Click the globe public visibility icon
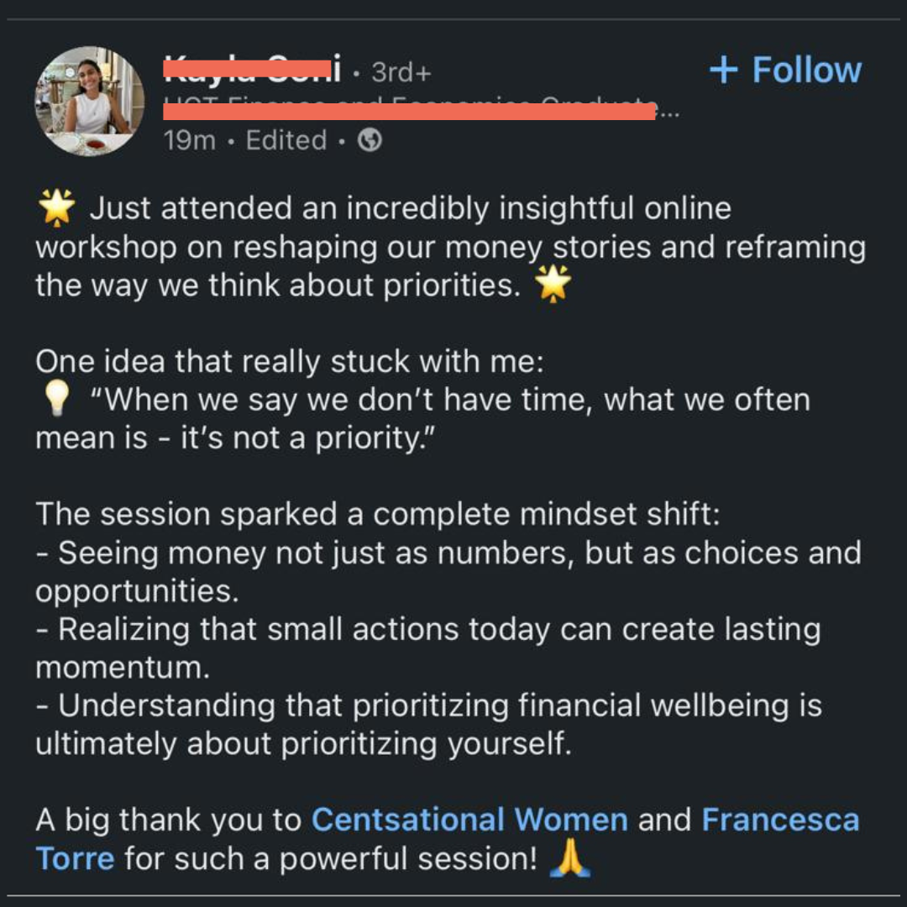The image size is (907, 907). tap(370, 140)
